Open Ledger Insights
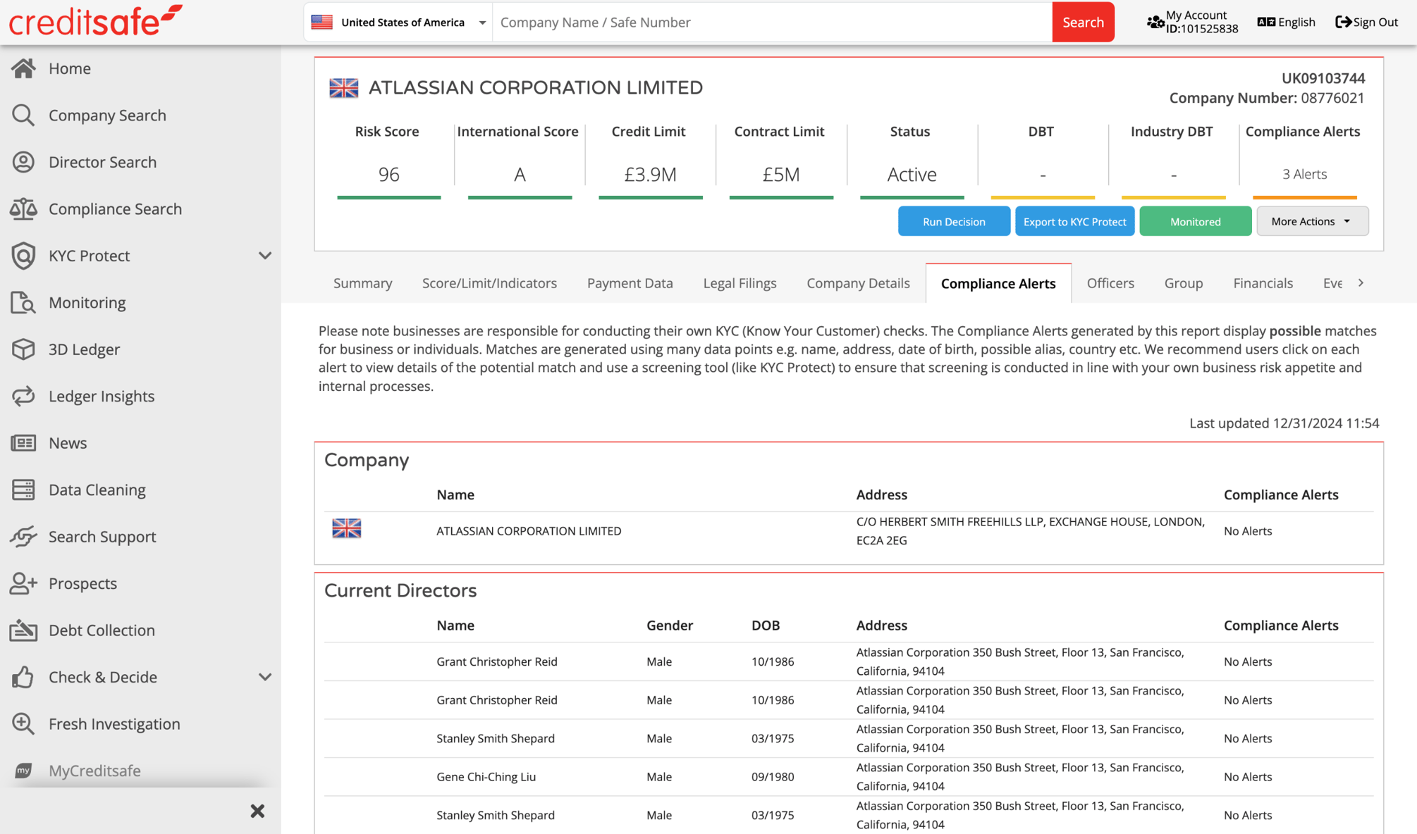This screenshot has width=1417, height=834. 102,396
